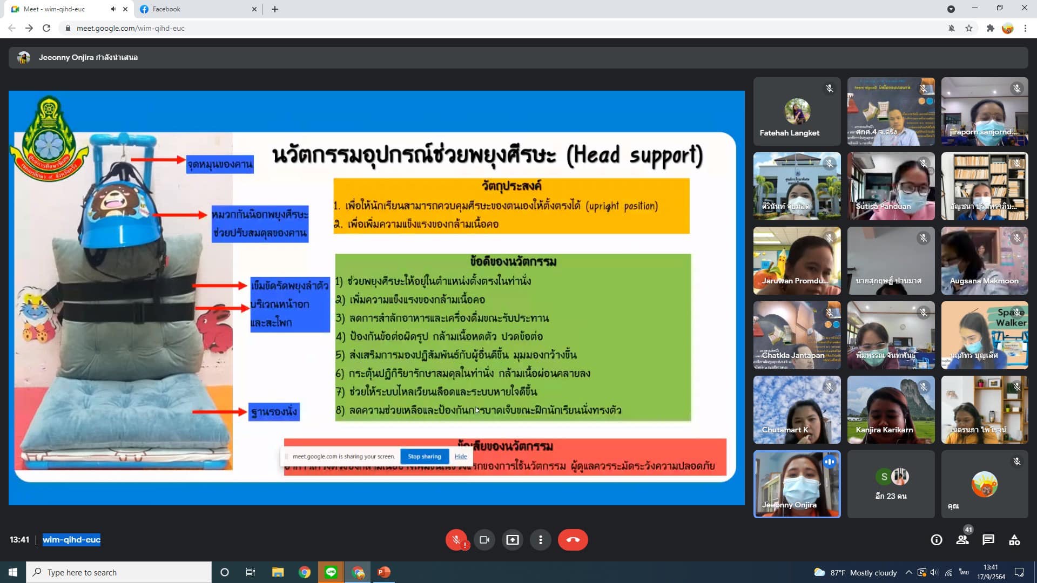
Task: Open Task View on taskbar
Action: coord(251,572)
